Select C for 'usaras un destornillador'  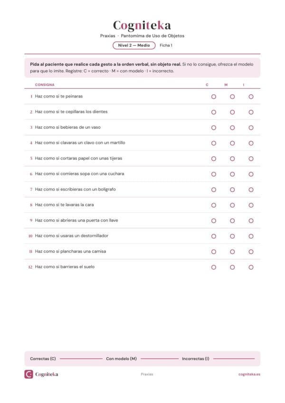(x=214, y=236)
